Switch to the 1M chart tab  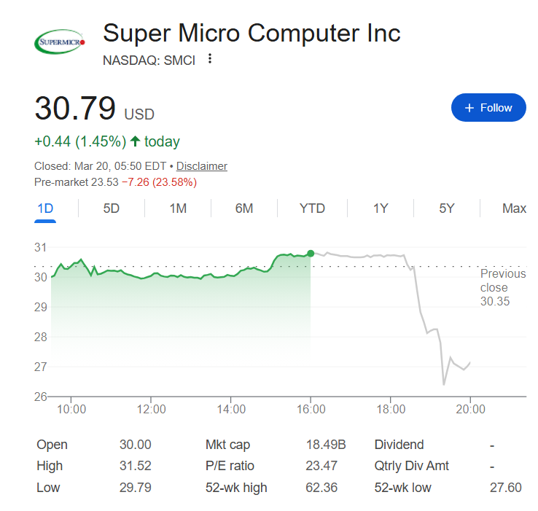pyautogui.click(x=178, y=208)
